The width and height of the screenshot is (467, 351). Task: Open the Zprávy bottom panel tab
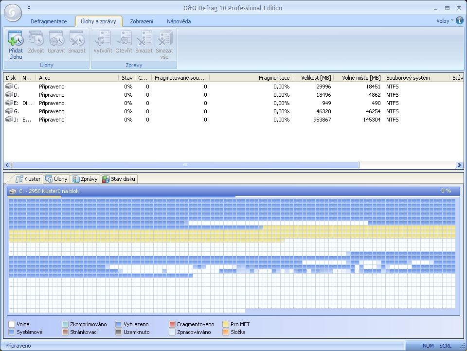[x=85, y=179]
